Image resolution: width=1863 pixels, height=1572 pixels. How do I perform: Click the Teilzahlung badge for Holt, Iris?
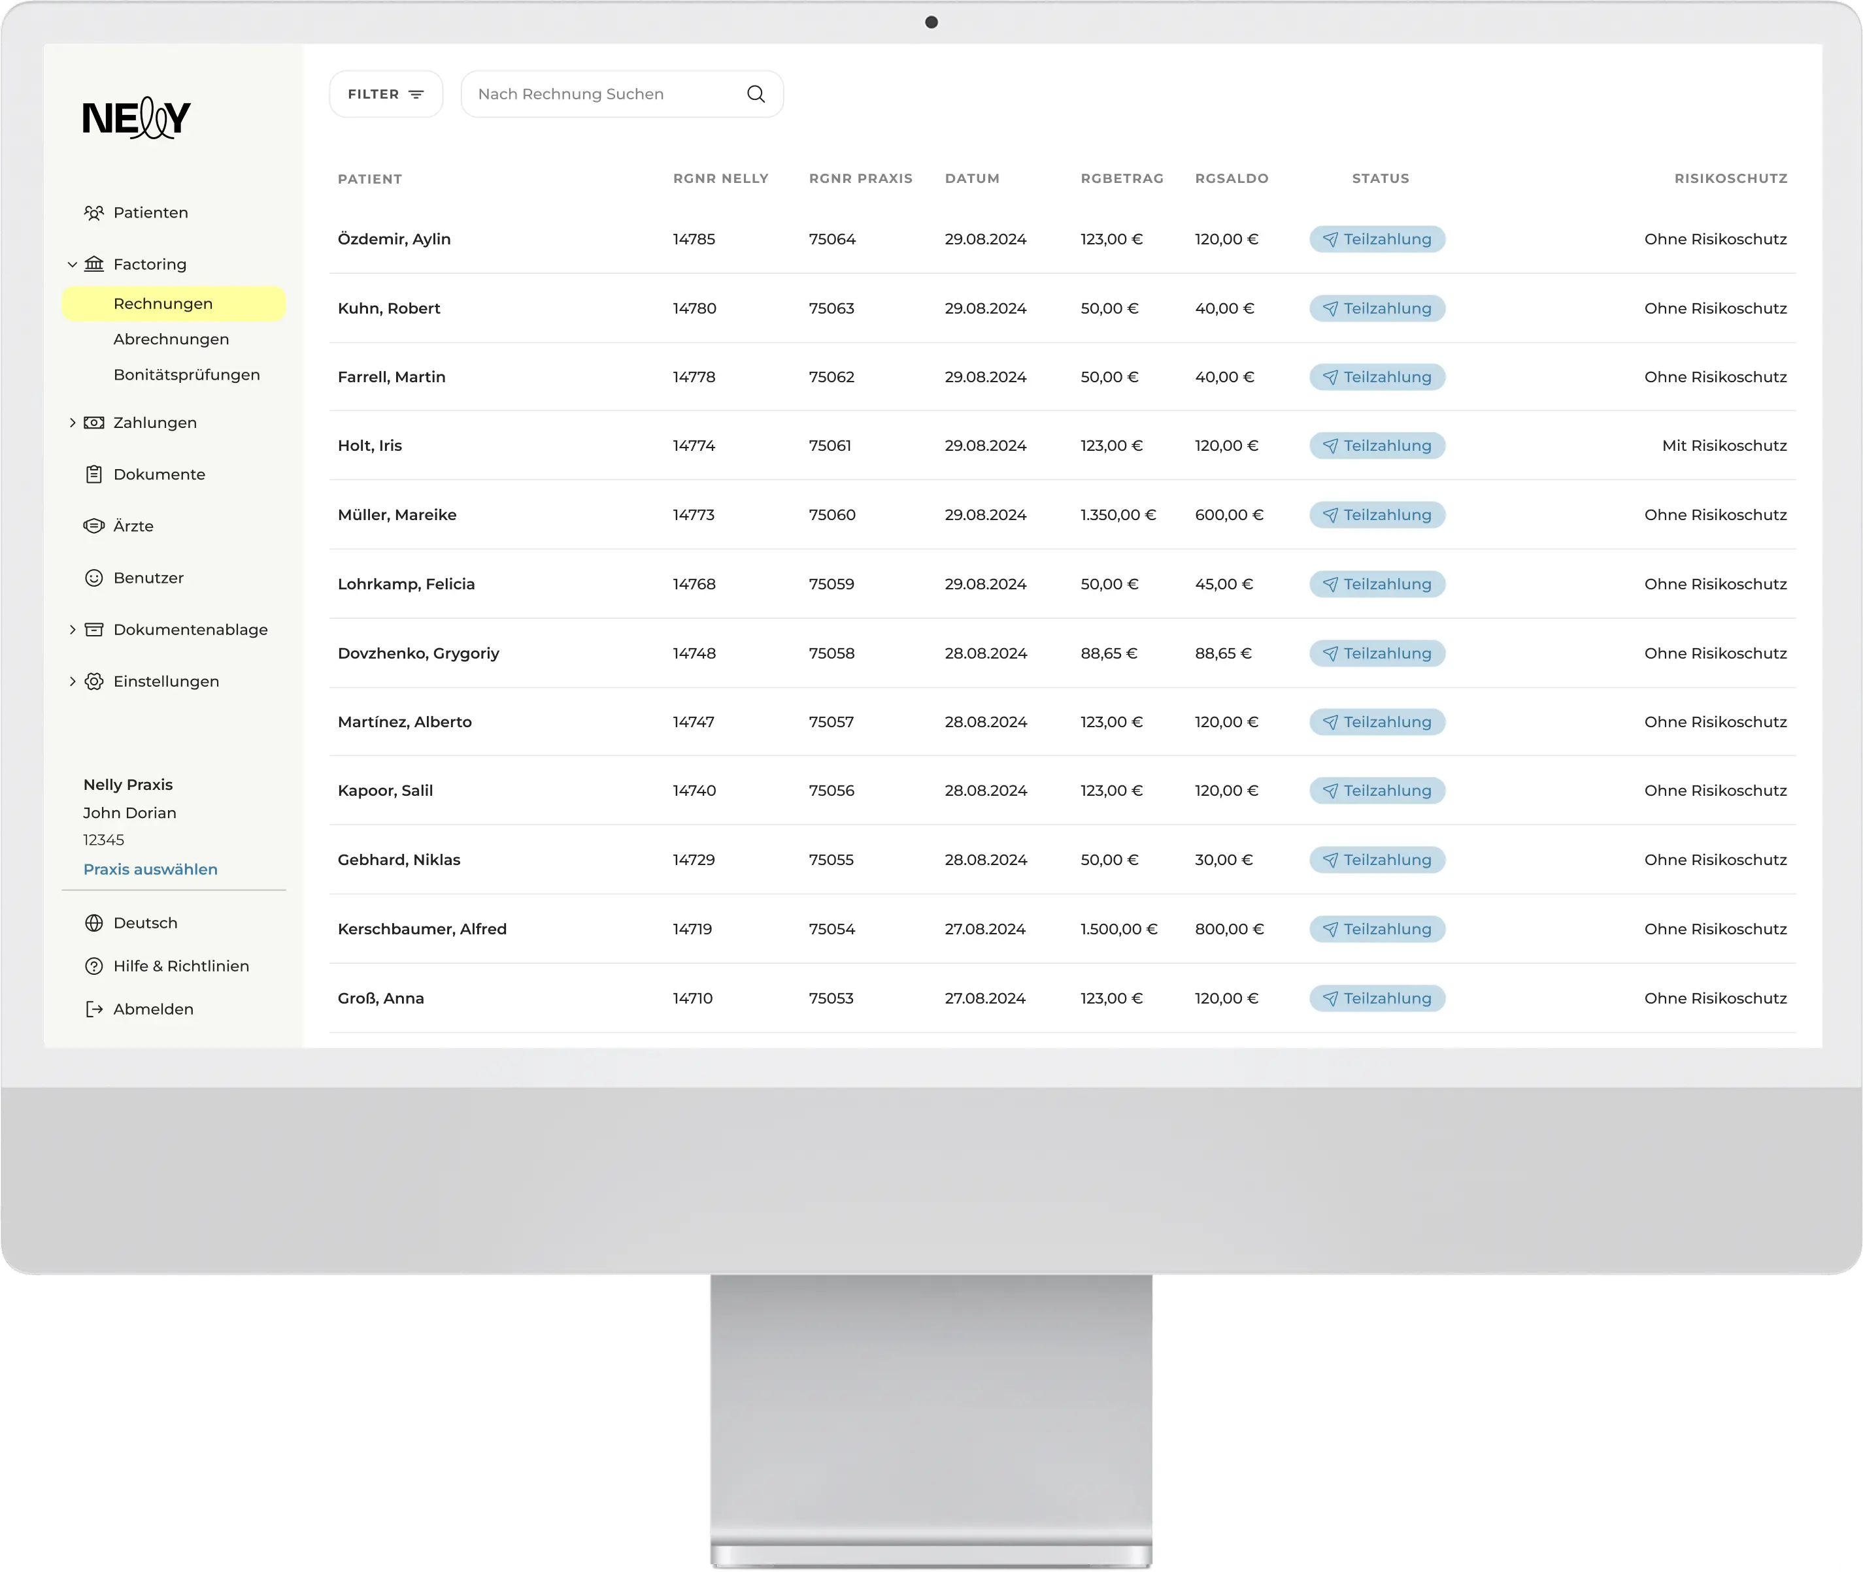click(x=1376, y=446)
